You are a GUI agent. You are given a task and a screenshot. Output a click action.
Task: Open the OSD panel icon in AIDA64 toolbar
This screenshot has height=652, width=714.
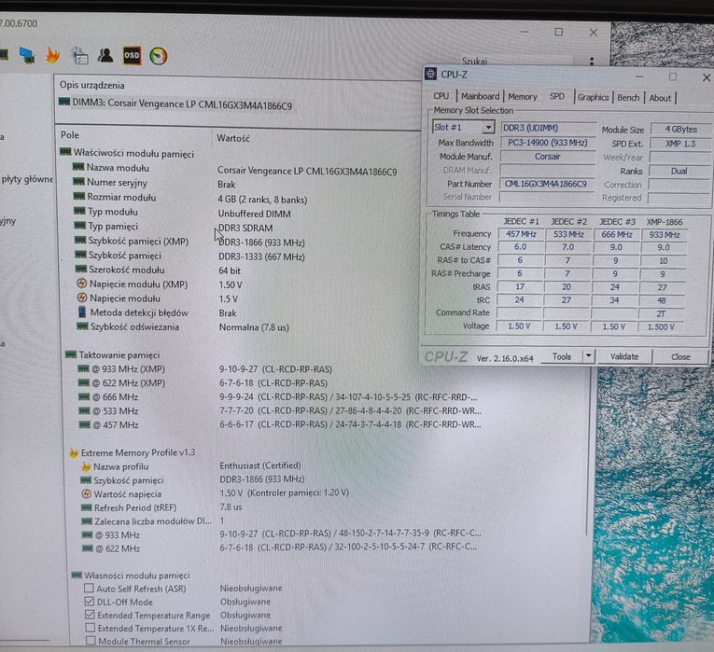[132, 56]
